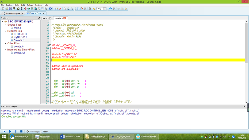Close the Source Code tab

coord(44,13)
